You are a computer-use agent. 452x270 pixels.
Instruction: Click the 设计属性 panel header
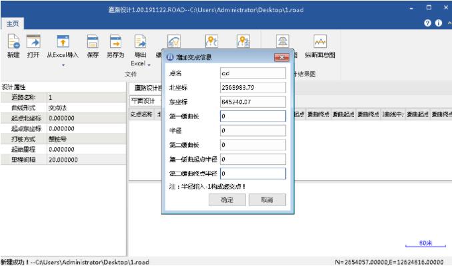click(x=13, y=87)
